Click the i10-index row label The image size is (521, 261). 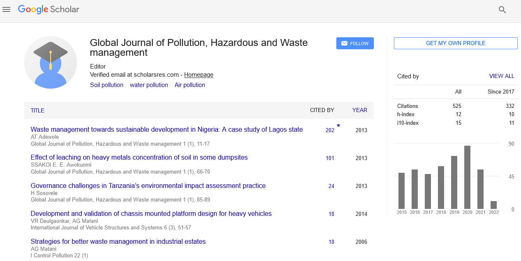(407, 123)
